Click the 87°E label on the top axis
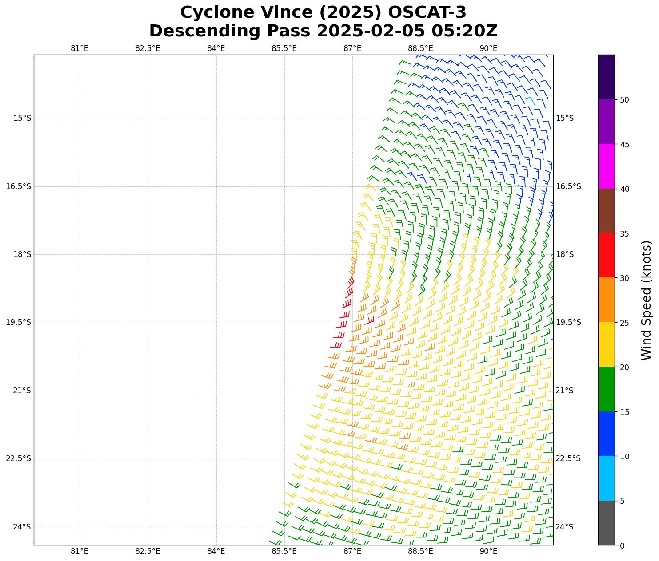Image resolution: width=659 pixels, height=561 pixels. (352, 48)
